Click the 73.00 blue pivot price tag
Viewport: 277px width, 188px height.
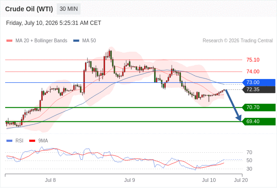[259, 82]
